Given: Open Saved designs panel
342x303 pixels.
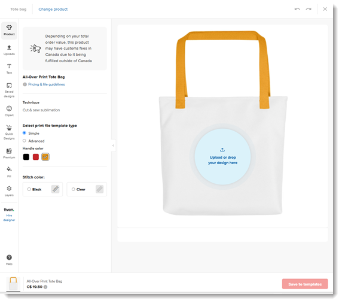Looking at the screenshot, I should [x=9, y=90].
